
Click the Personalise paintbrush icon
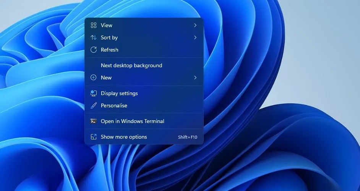(x=94, y=105)
